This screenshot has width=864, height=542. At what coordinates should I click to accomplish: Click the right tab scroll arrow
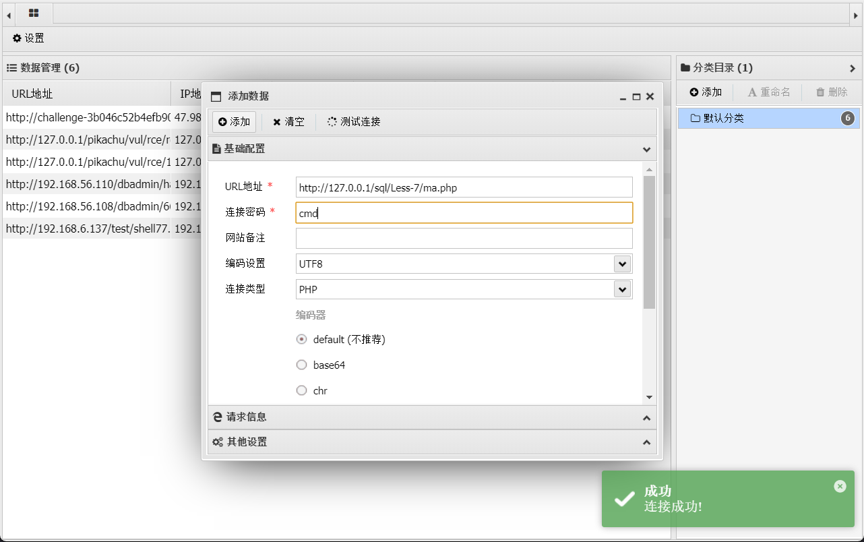pos(855,14)
